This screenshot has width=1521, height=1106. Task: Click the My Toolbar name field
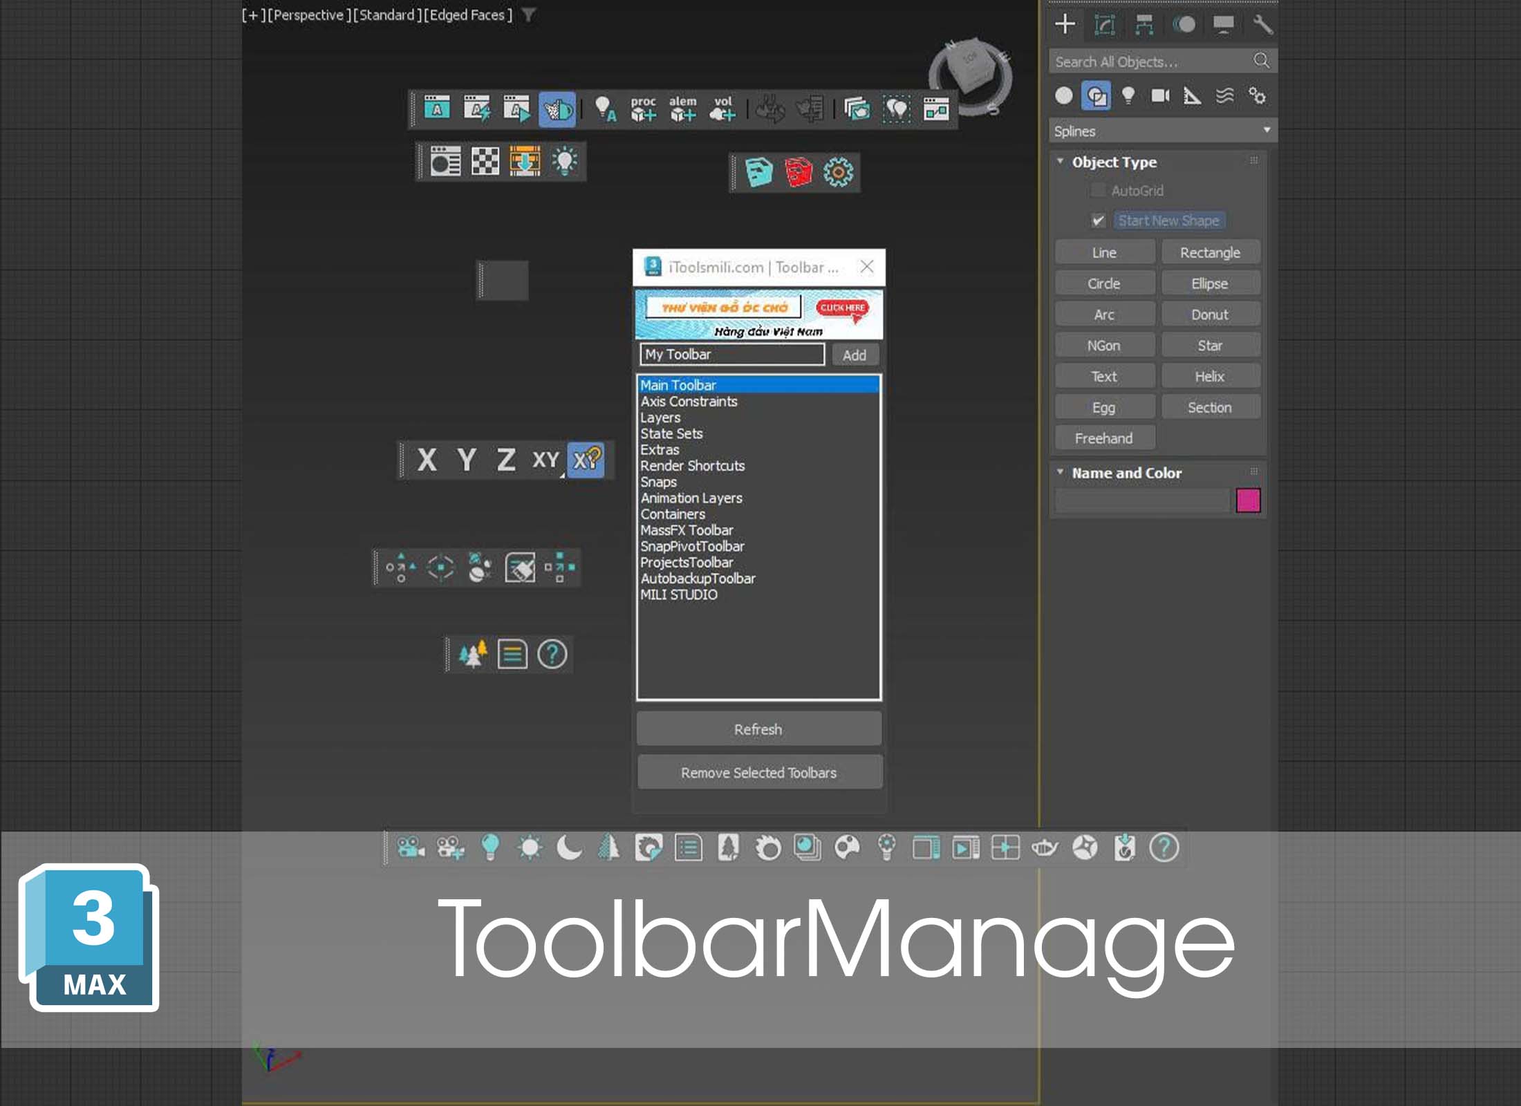(731, 355)
